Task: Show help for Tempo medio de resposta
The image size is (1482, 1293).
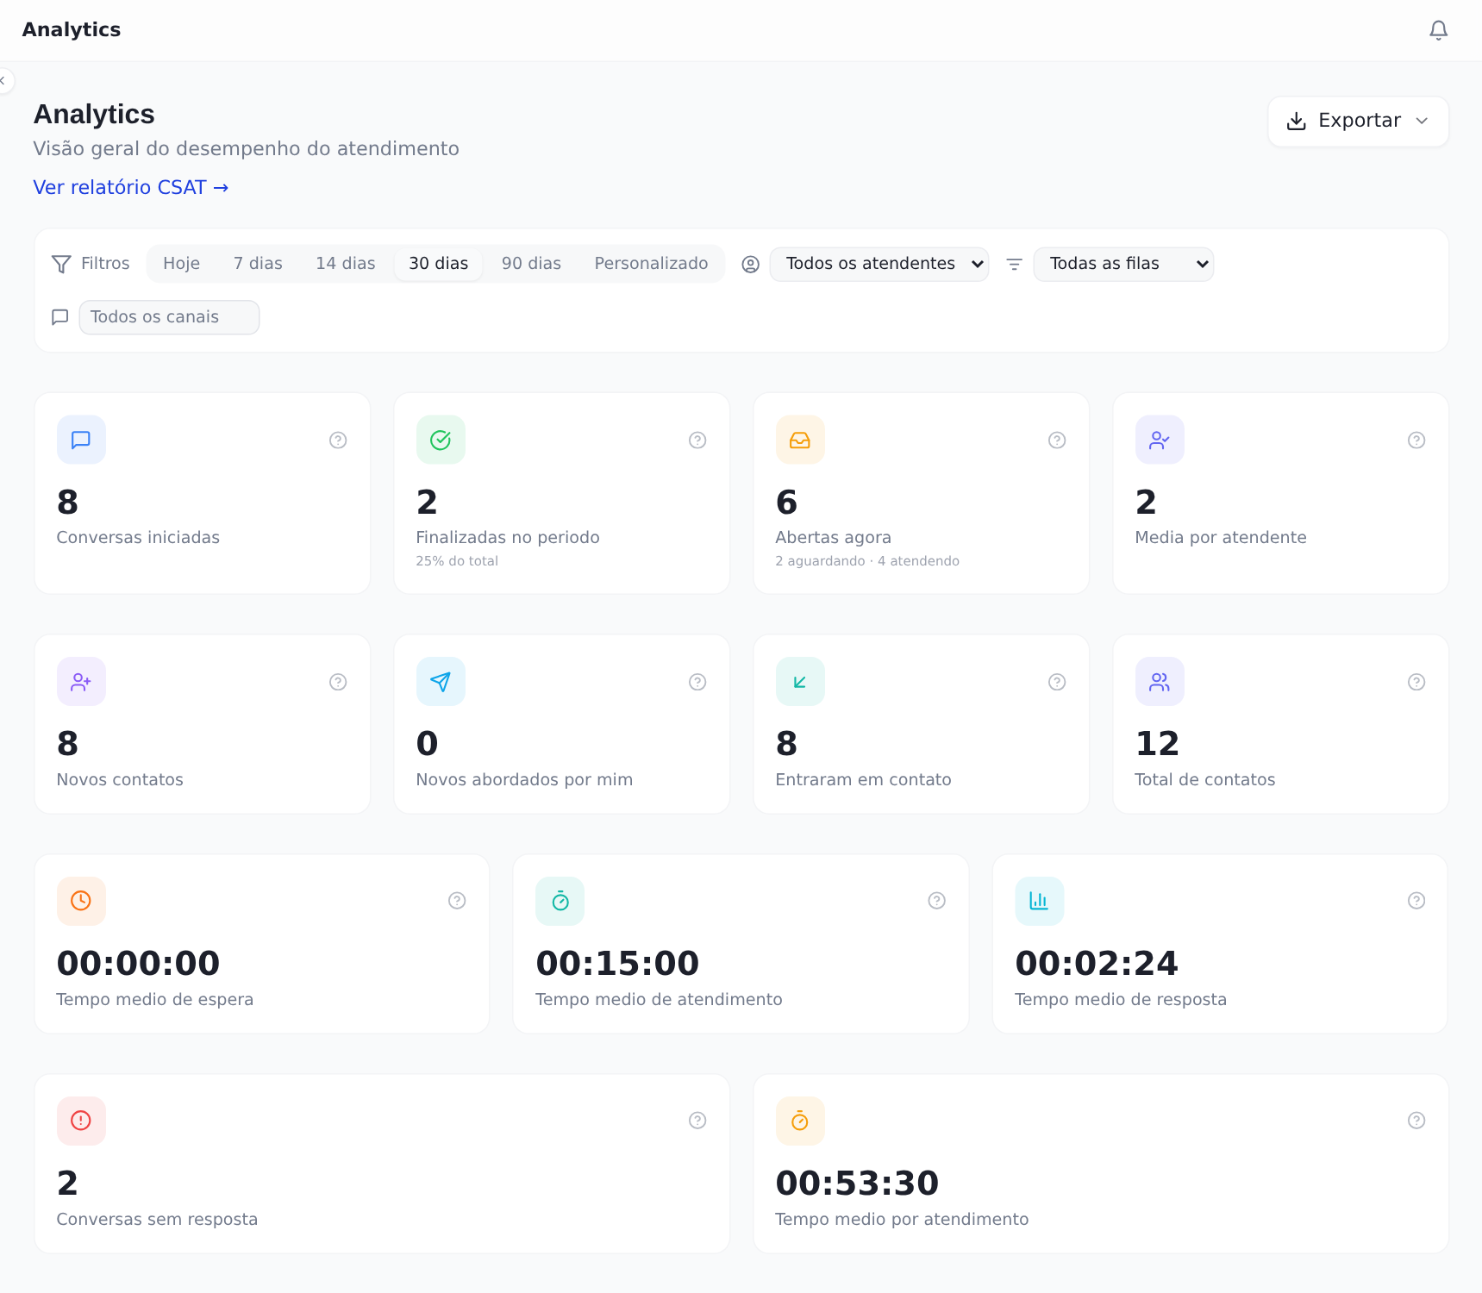Action: 1416,901
